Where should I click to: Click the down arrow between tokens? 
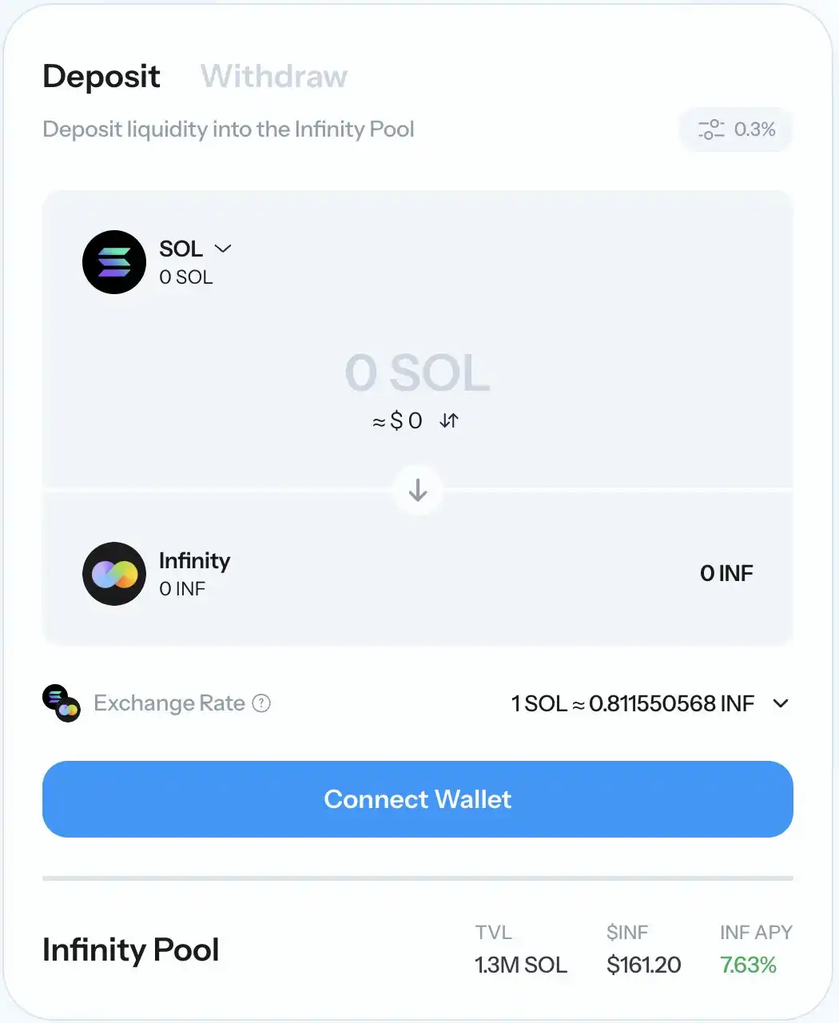418,490
